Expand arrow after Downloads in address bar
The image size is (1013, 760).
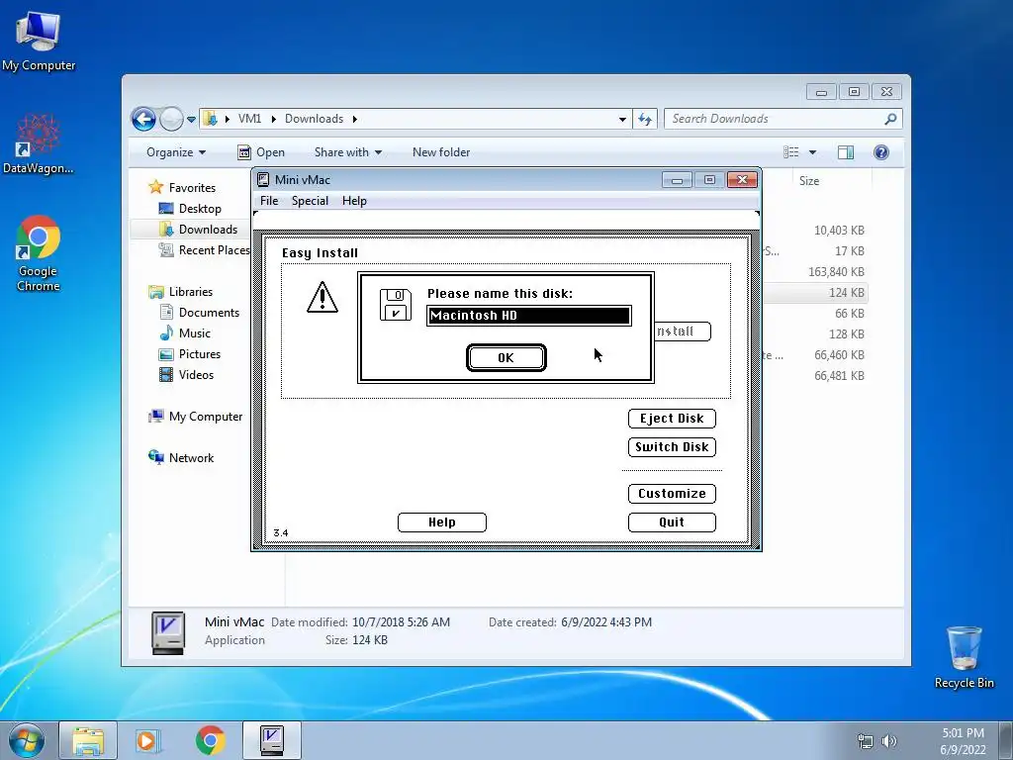pyautogui.click(x=355, y=119)
